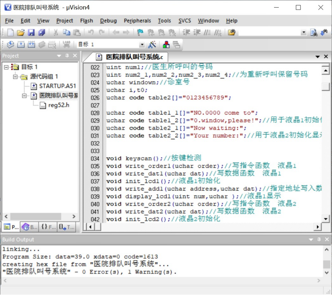332x295 pixels.
Task: Open the Edit menu
Action: pos(26,21)
